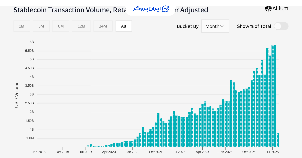The height and width of the screenshot is (158, 302).
Task: Pick the 24M time range
Action: pyautogui.click(x=103, y=26)
